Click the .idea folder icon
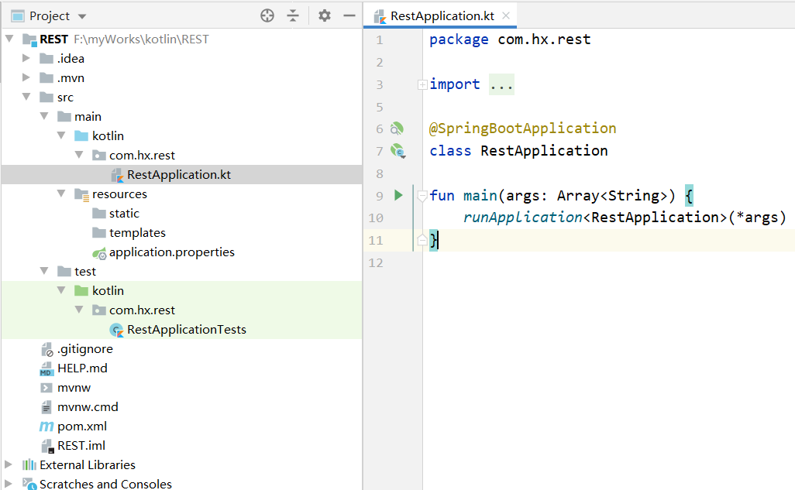795x490 pixels. coord(46,59)
